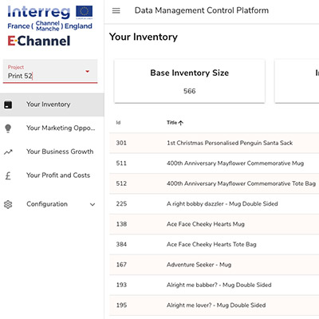The image size is (319, 319).
Task: Select Alright me babber? Mug row
Action: (214, 285)
